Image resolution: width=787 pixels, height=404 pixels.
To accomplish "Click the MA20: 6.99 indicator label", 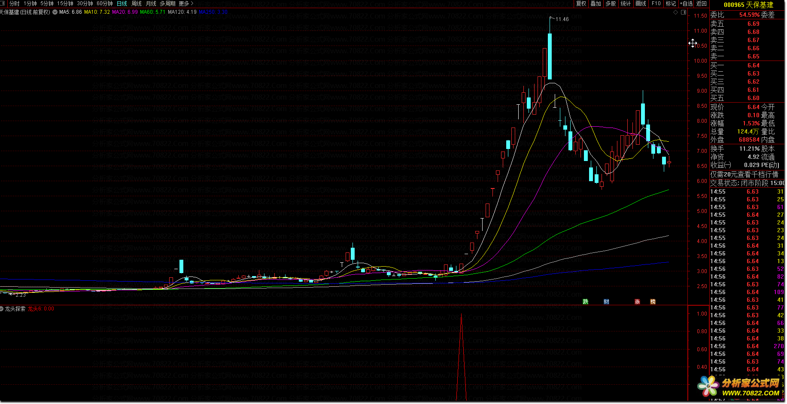I will click(x=125, y=12).
